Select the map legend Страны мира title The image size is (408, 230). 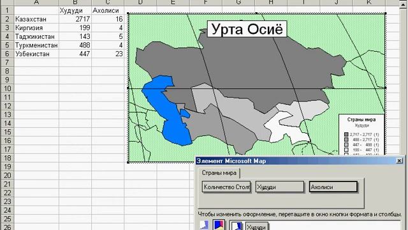point(361,119)
